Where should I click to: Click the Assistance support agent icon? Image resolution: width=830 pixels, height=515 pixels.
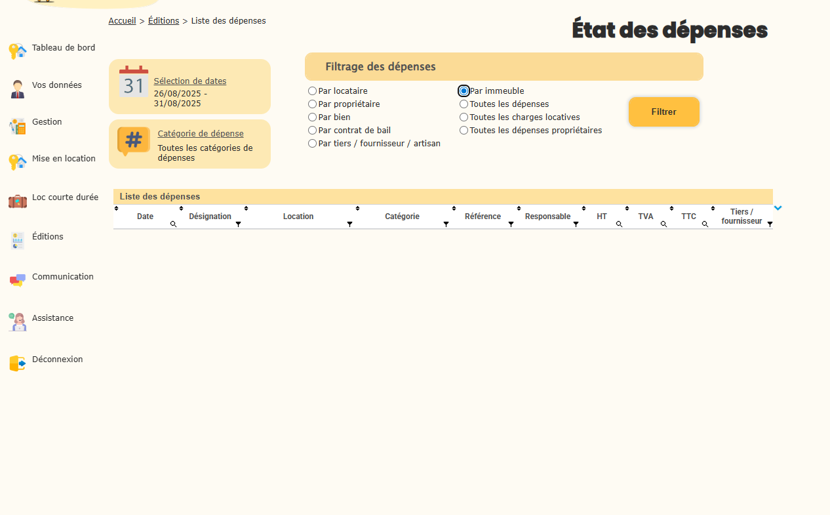point(17,321)
